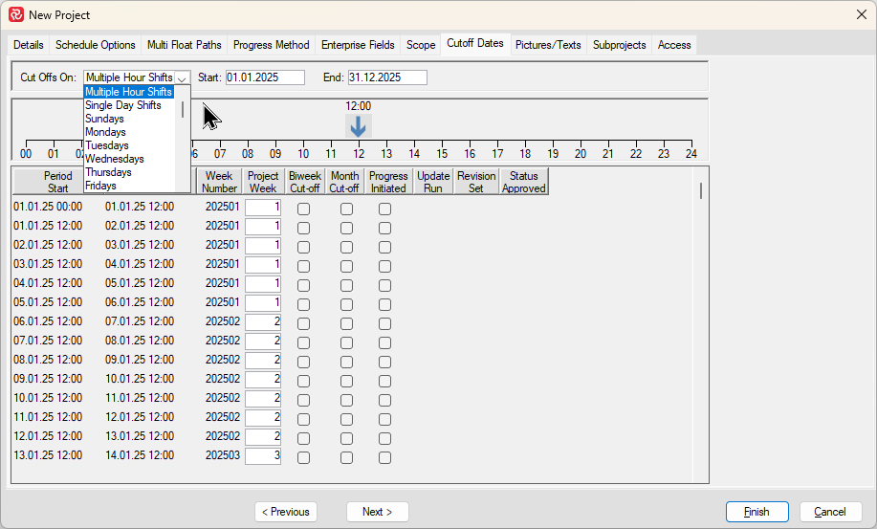Tick Progress Initiated for period 05.01.25 12:00

coord(384,305)
